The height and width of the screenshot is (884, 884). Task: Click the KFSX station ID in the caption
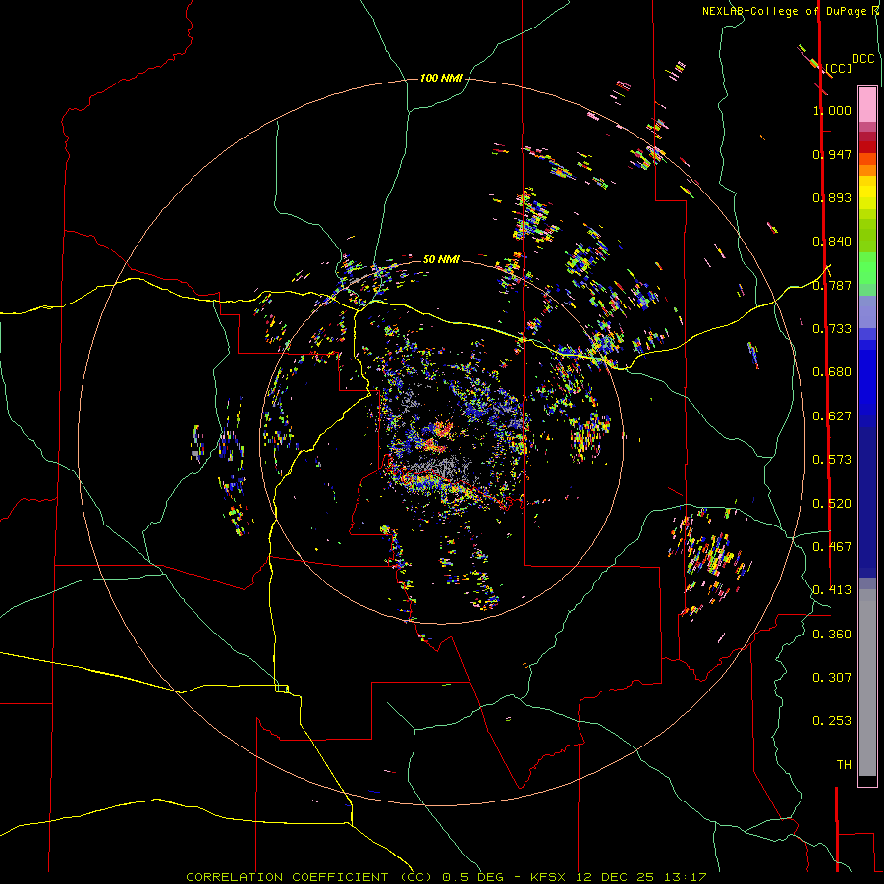coord(550,877)
